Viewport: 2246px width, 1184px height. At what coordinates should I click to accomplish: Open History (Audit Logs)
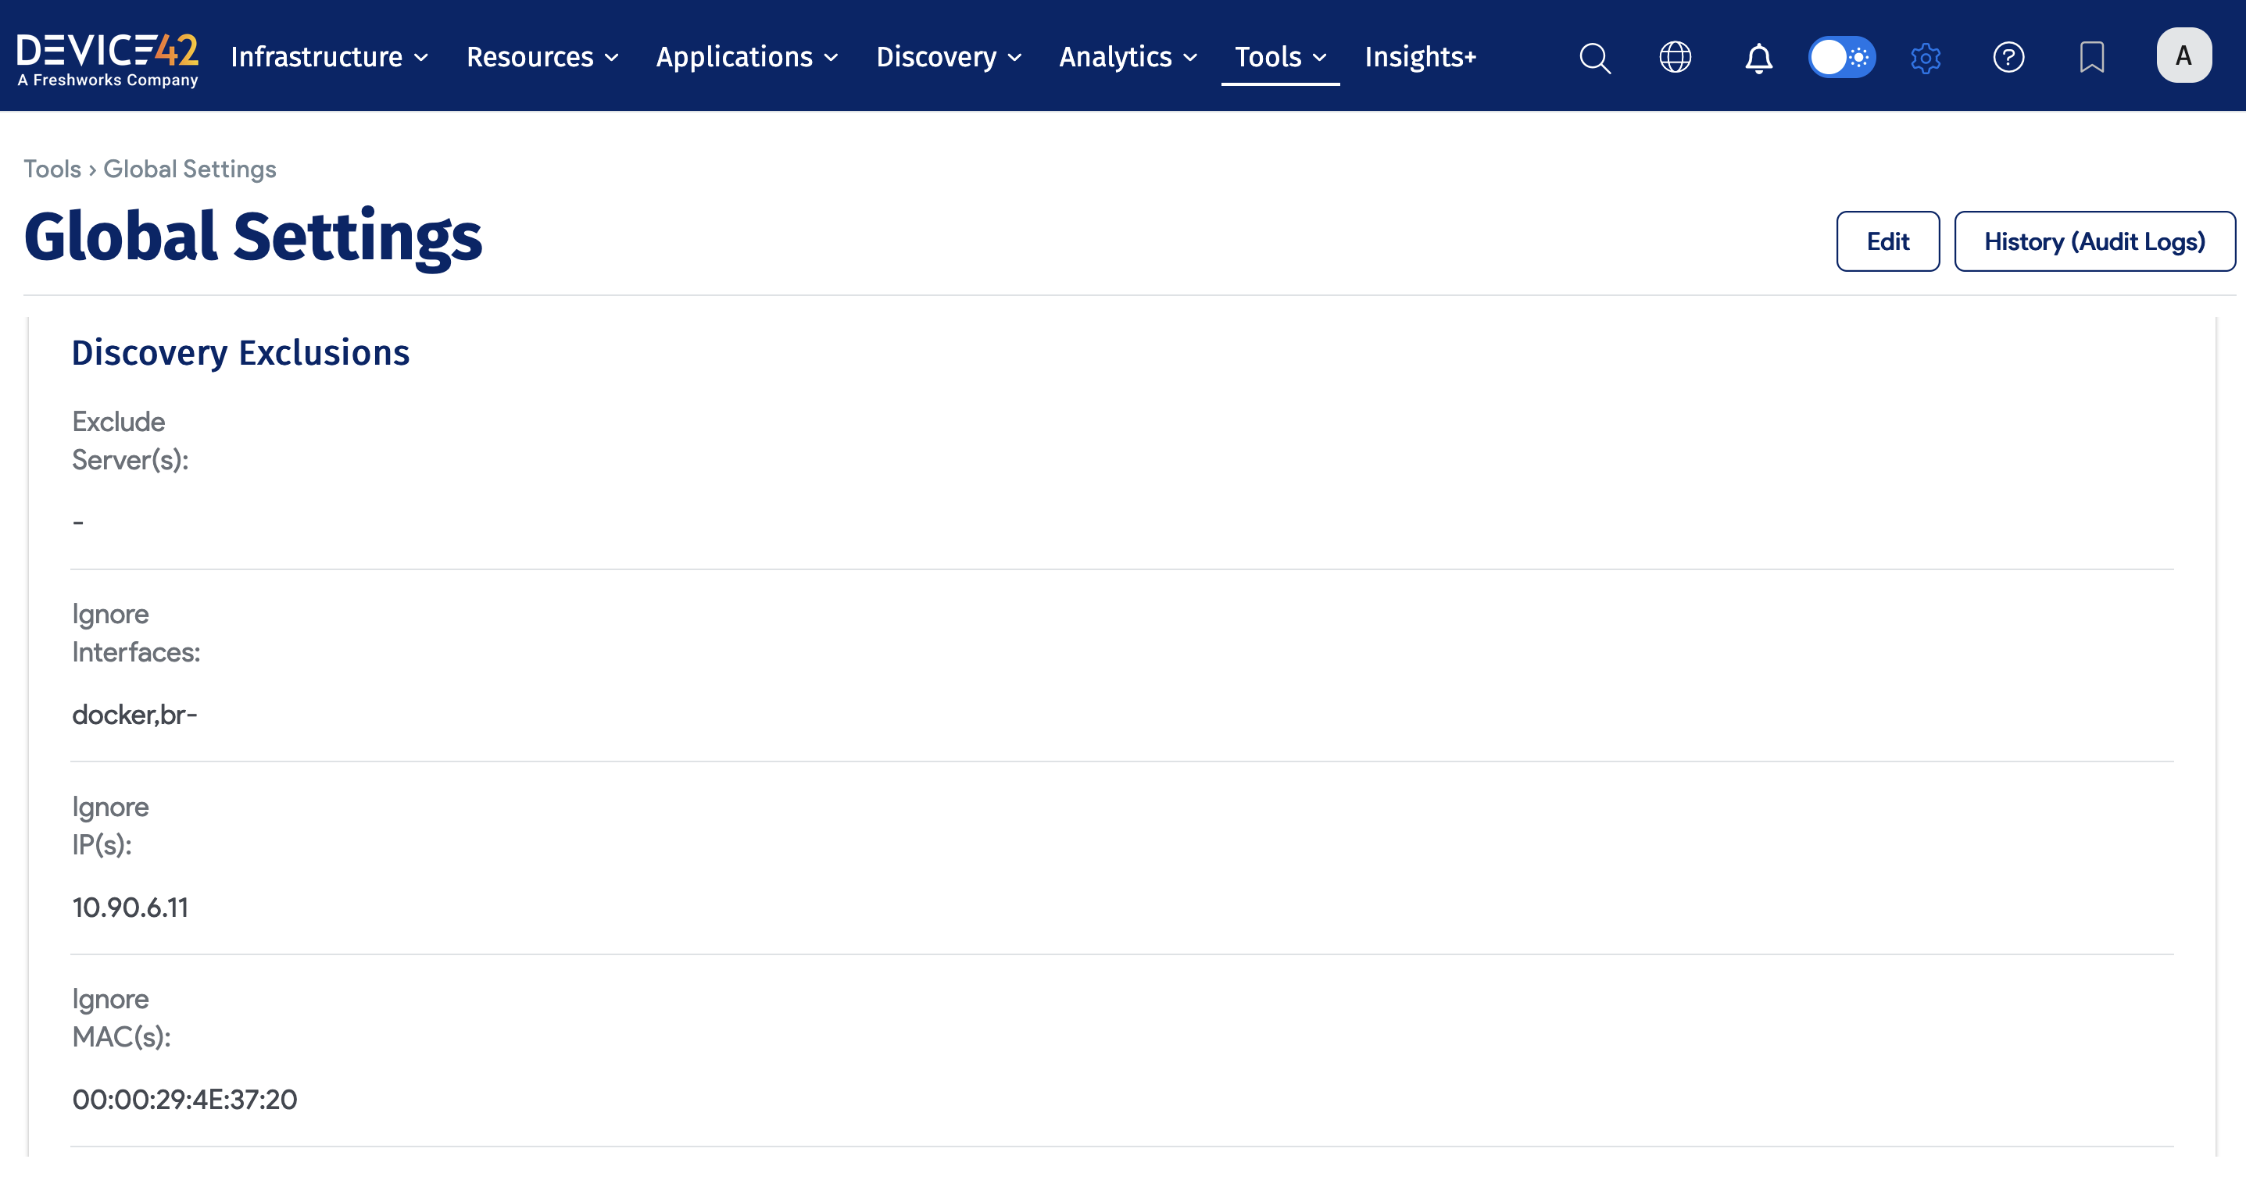pos(2094,241)
